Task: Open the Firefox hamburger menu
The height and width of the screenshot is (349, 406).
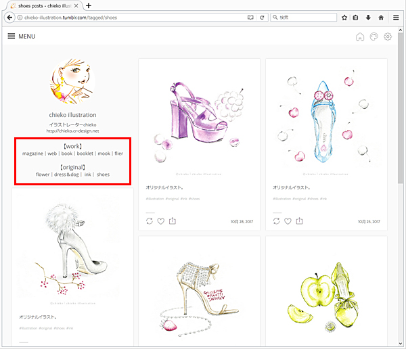Action: (x=396, y=18)
